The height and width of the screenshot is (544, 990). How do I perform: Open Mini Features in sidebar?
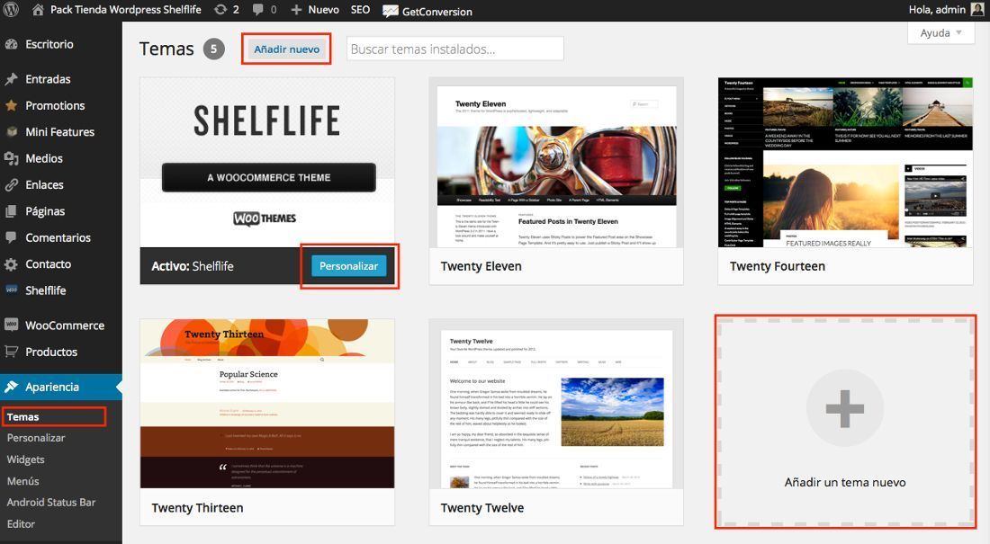coord(60,132)
